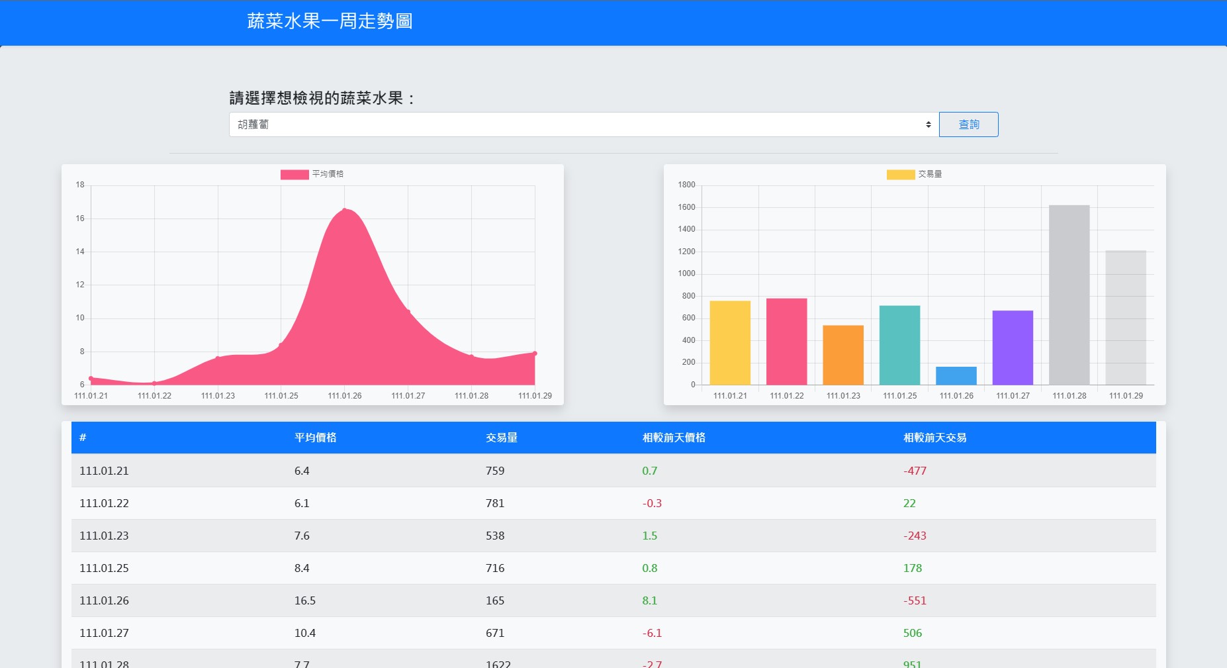Image resolution: width=1227 pixels, height=668 pixels.
Task: Click the purple 111.01.27 volume bar
Action: pyautogui.click(x=1013, y=348)
